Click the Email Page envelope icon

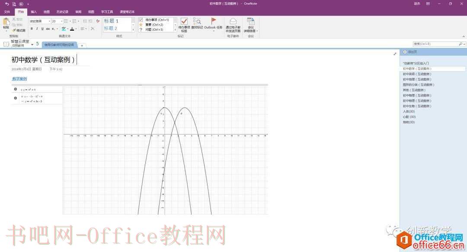233,21
